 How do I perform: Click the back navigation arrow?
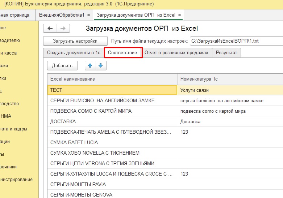pyautogui.click(x=50, y=29)
